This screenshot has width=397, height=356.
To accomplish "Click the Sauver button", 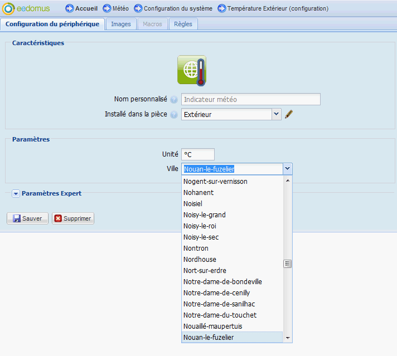I will 27,218.
